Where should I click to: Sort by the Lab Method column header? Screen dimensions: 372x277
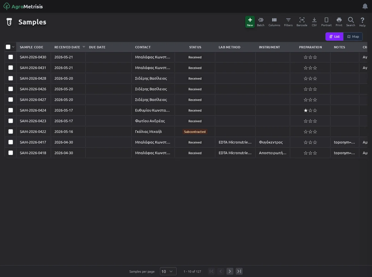[x=229, y=47]
